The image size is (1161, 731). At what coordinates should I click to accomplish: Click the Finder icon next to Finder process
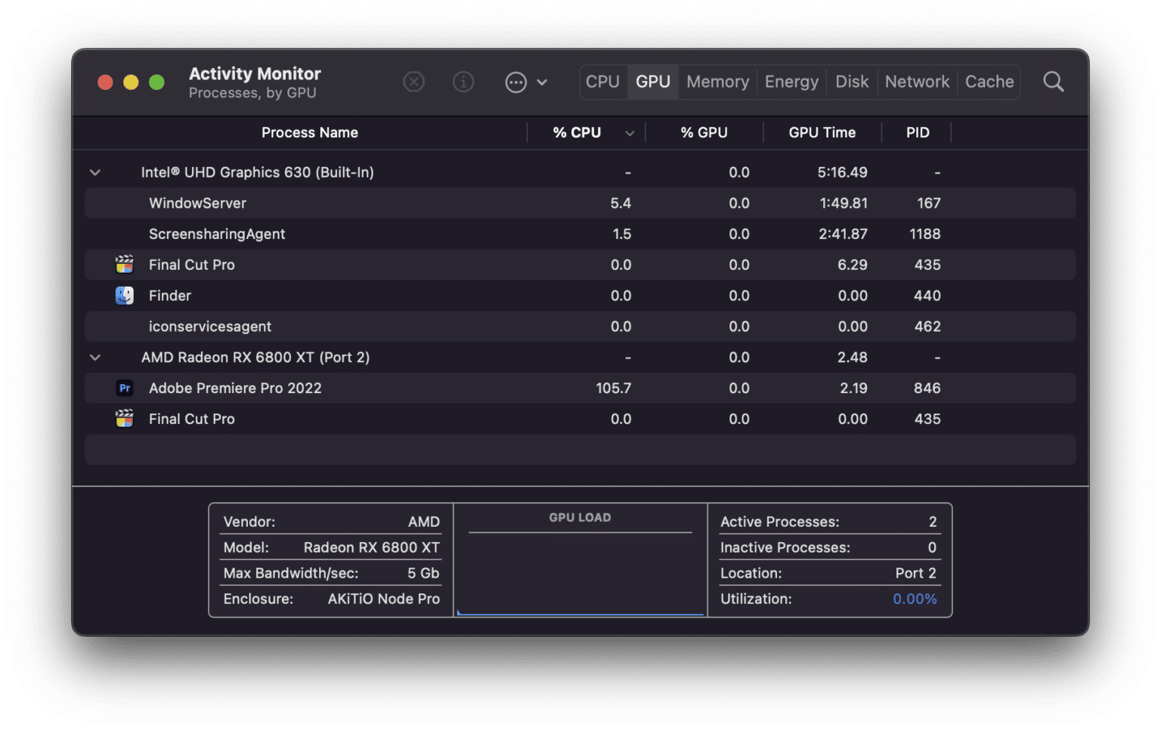[124, 295]
